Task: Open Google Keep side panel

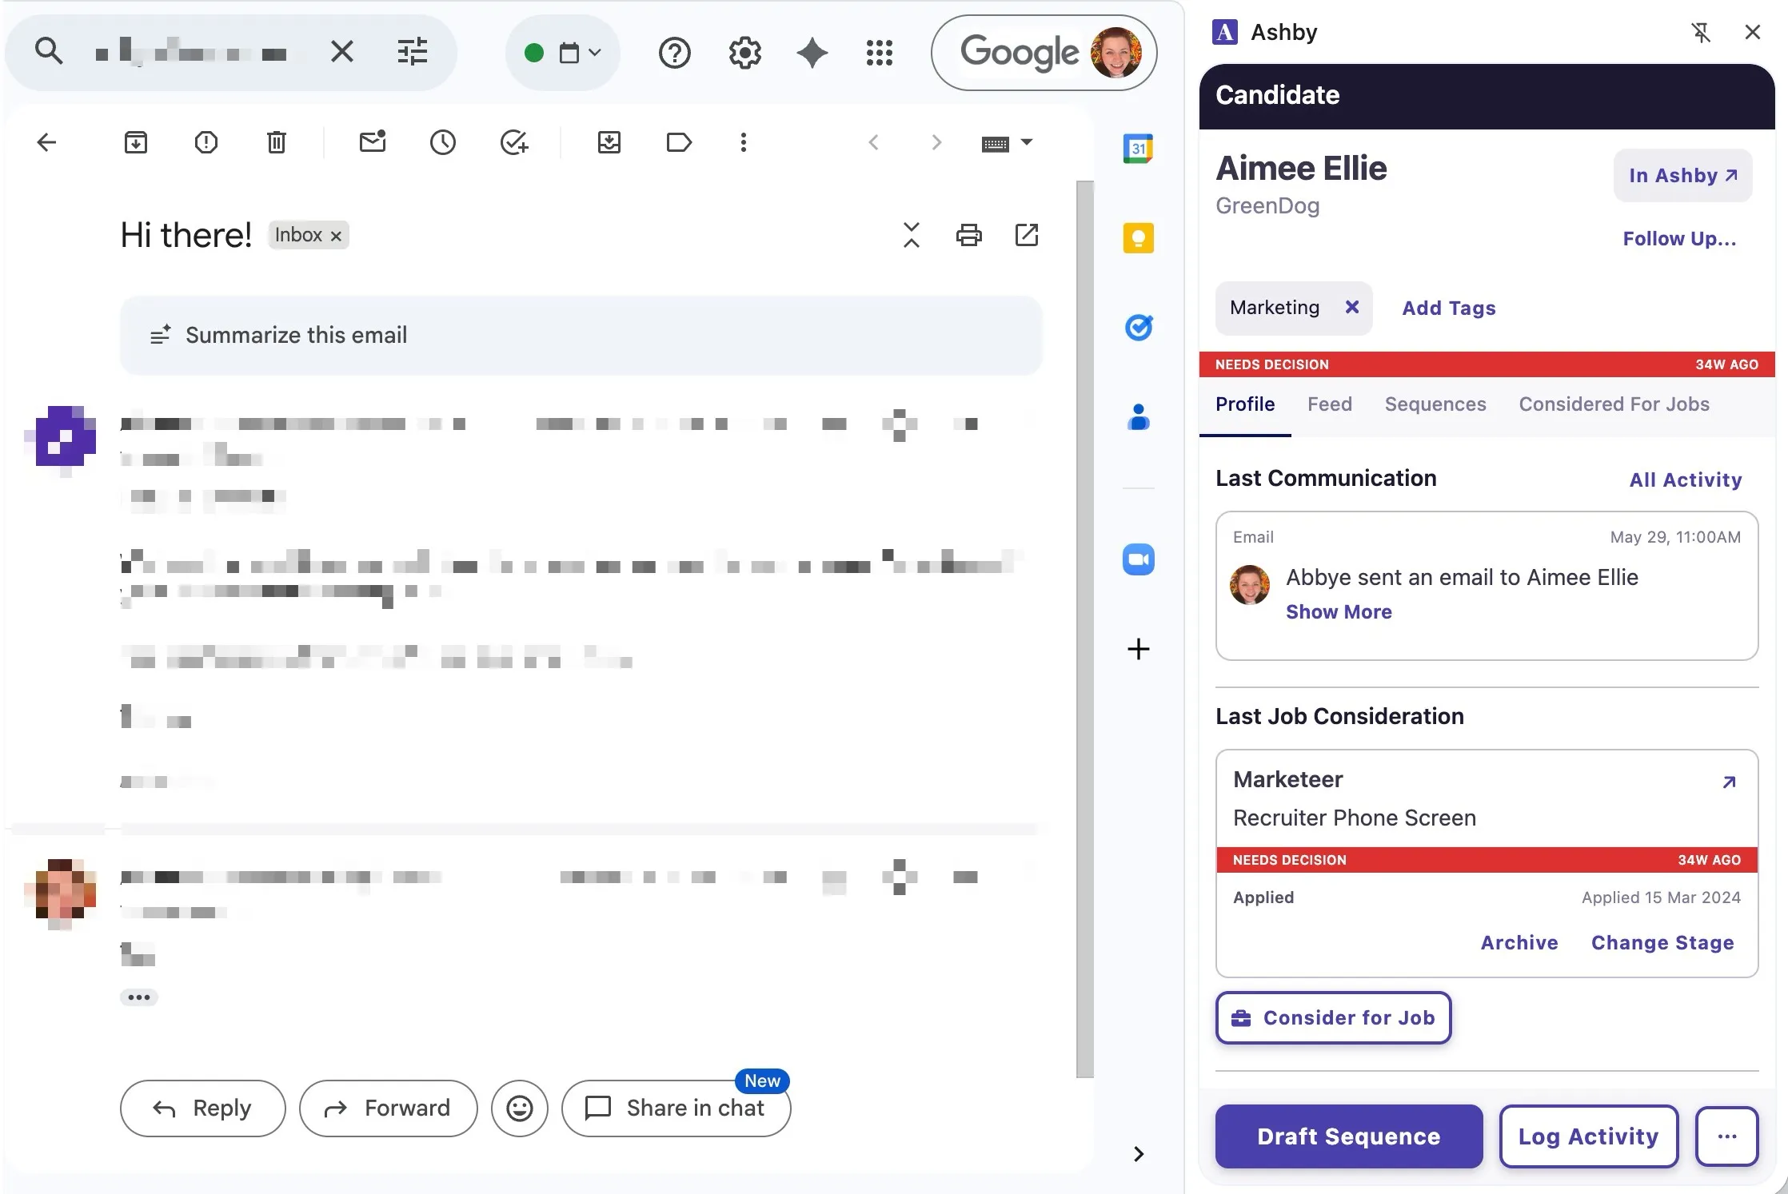Action: 1138,238
